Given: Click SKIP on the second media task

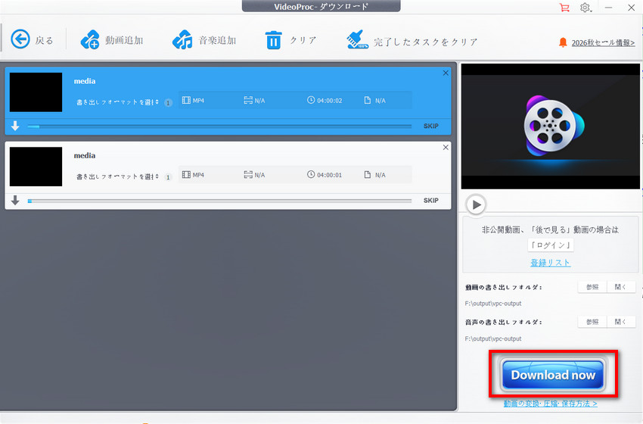Looking at the screenshot, I should coord(431,201).
